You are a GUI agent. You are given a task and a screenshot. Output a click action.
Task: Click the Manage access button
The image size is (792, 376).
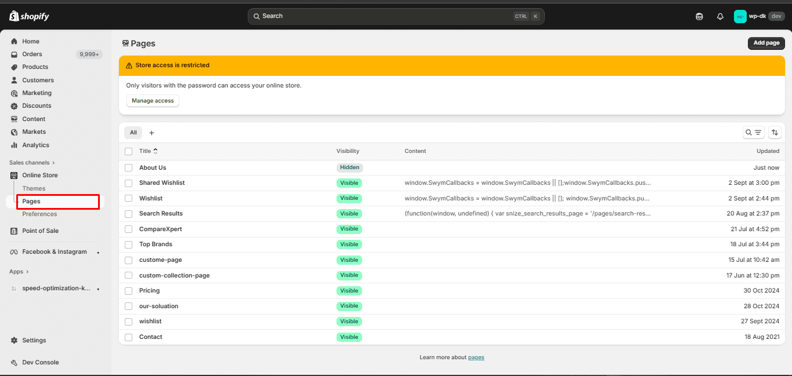point(153,101)
